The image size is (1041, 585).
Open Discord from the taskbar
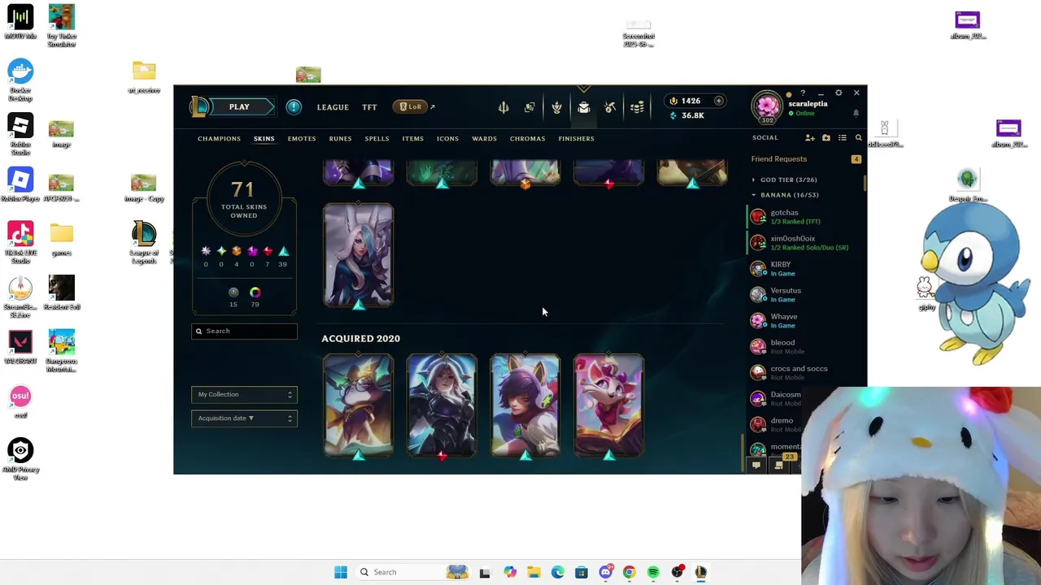[x=605, y=572]
